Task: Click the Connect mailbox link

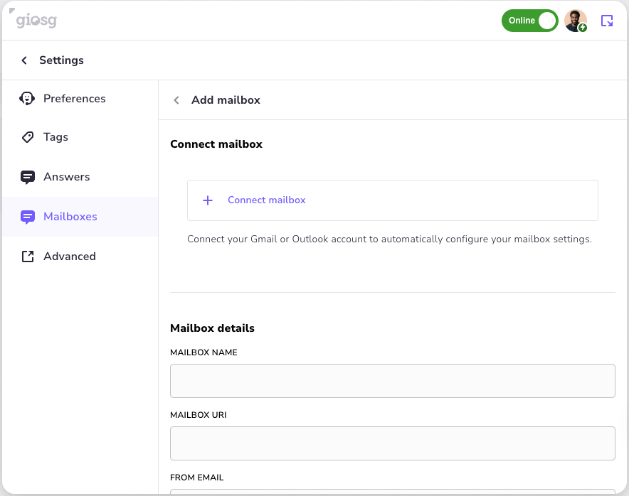Action: point(267,200)
